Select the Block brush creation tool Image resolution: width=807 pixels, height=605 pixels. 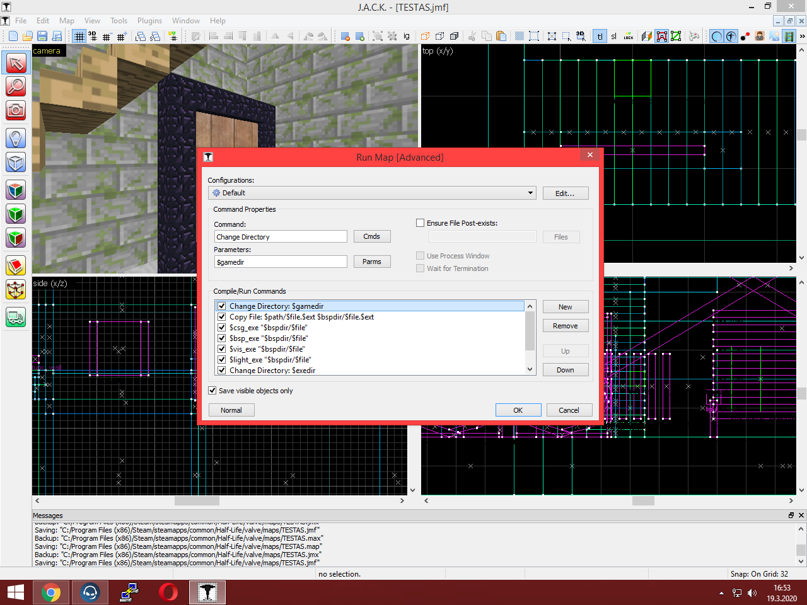point(16,162)
